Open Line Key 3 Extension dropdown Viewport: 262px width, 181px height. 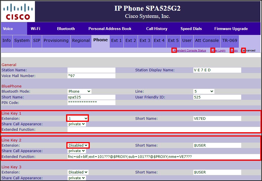[78, 172]
